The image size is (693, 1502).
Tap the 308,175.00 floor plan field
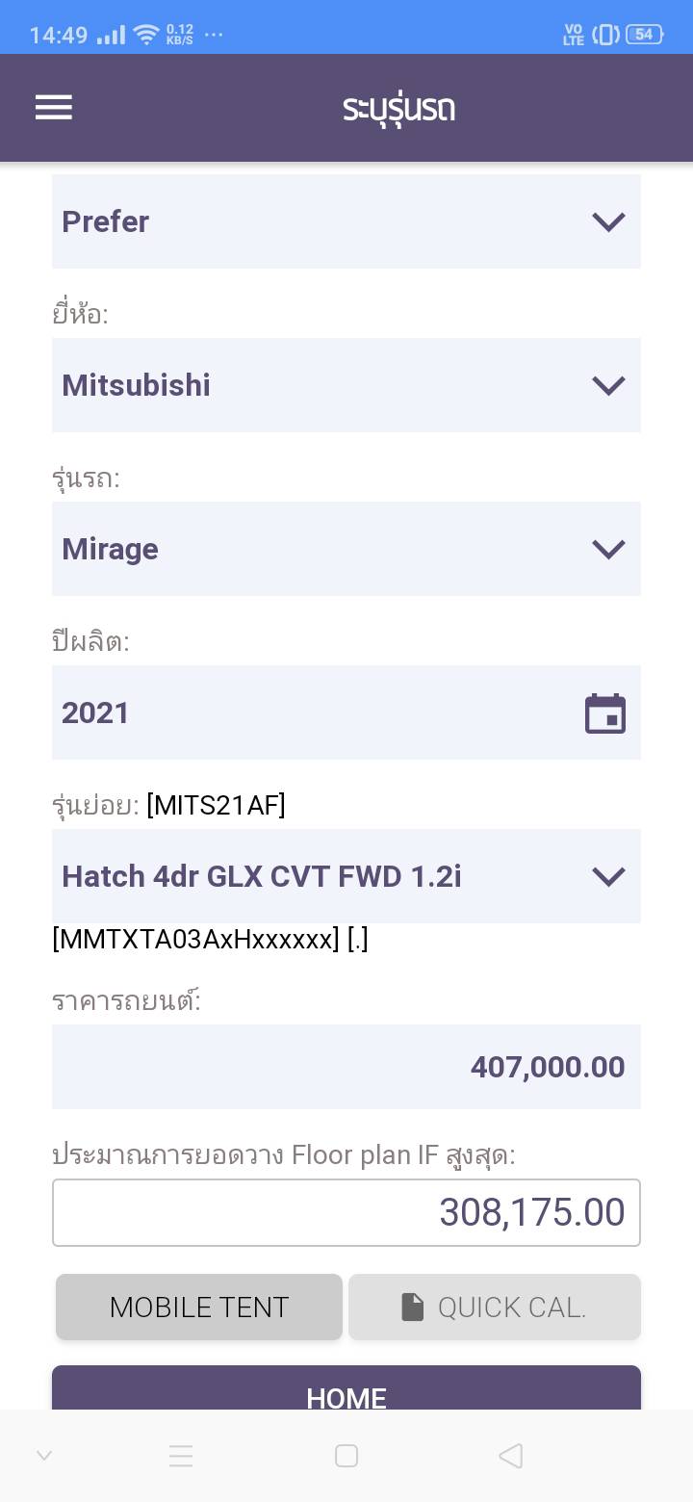coord(346,1212)
